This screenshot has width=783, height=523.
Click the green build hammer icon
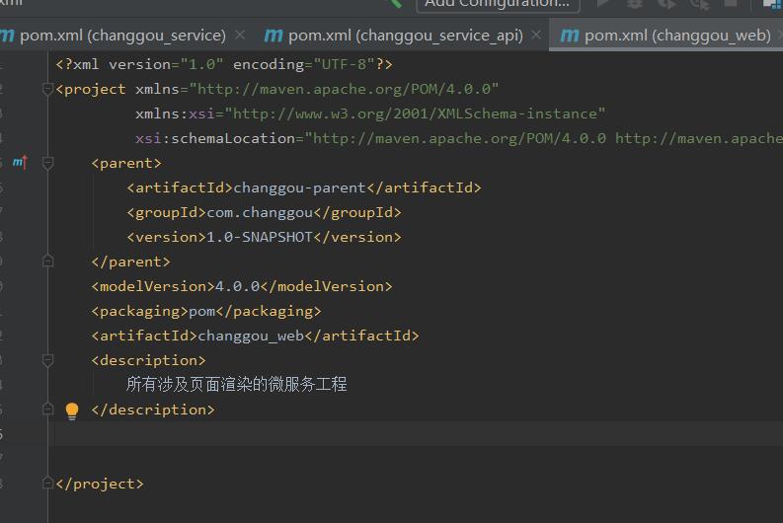tap(395, 4)
